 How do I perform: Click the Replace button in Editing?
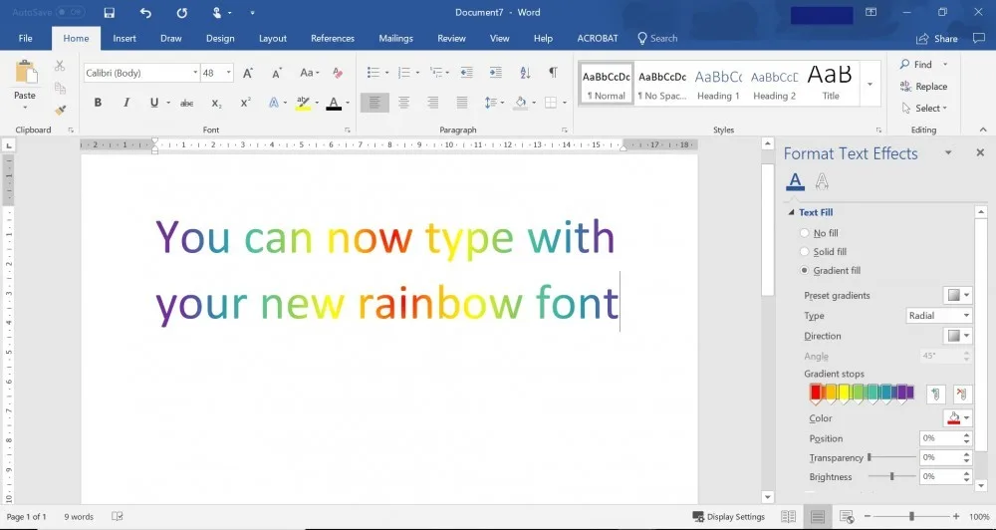tap(923, 87)
